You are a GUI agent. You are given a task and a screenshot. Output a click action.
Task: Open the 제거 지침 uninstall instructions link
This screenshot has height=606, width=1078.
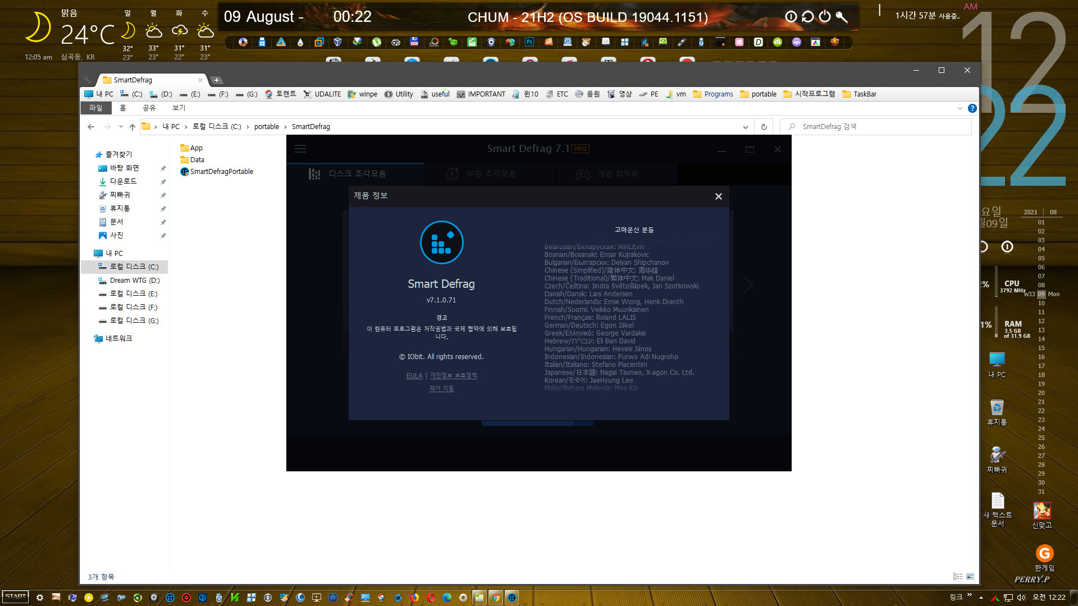tap(441, 388)
